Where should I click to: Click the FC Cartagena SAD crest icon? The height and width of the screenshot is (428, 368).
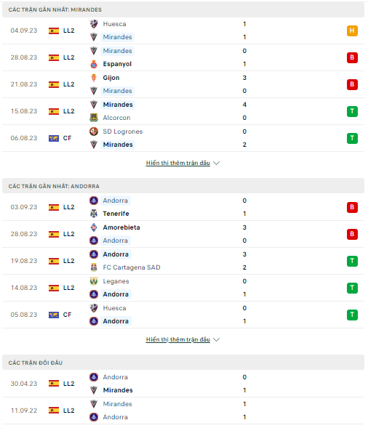[94, 267]
